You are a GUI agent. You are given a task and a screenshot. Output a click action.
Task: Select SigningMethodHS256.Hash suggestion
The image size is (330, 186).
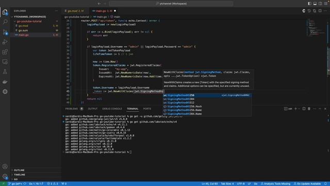coord(207,106)
